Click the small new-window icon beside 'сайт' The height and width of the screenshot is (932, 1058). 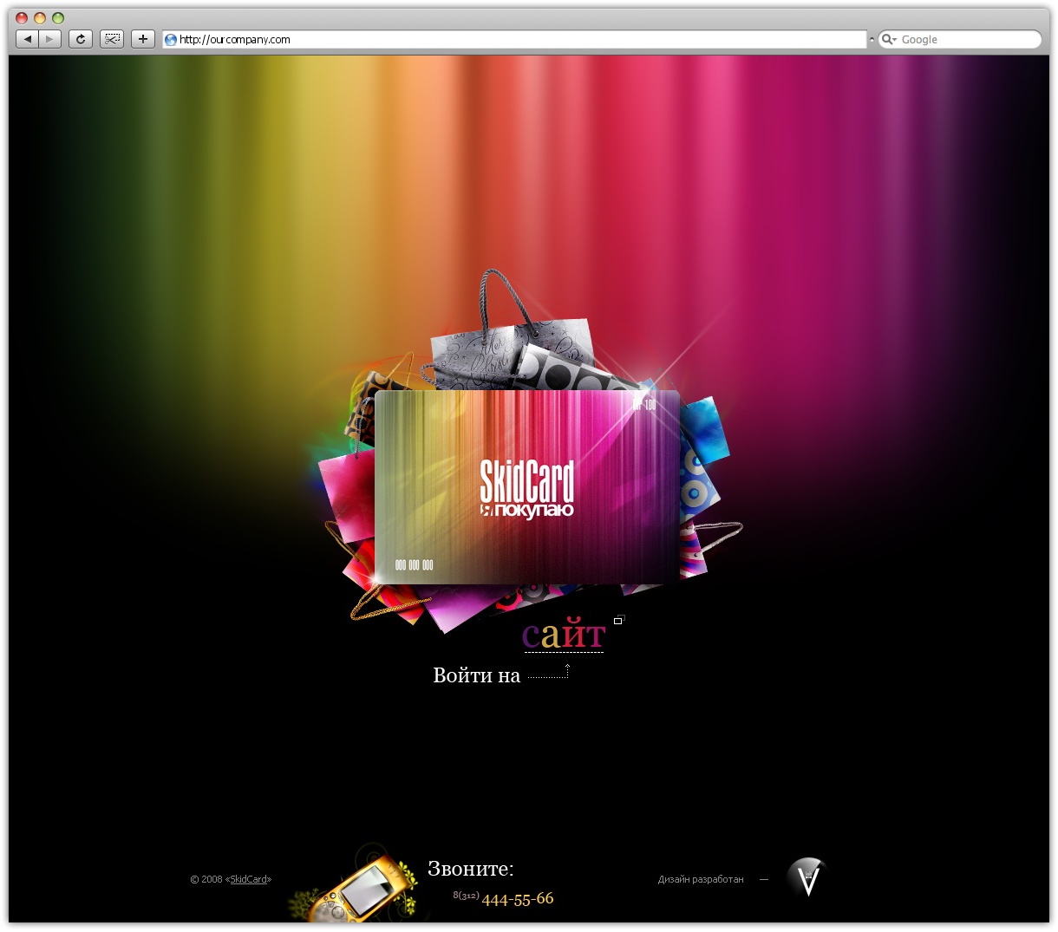619,620
